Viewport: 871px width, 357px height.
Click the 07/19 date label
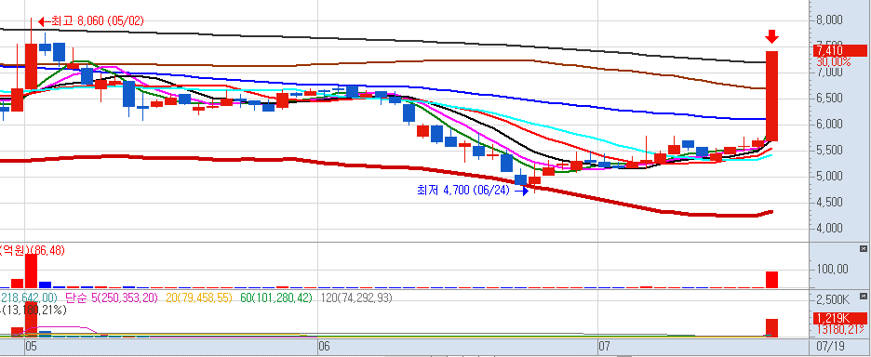coord(830,347)
